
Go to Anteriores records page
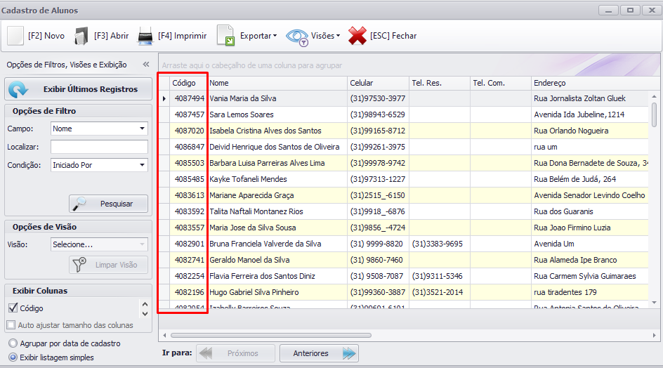coord(321,353)
